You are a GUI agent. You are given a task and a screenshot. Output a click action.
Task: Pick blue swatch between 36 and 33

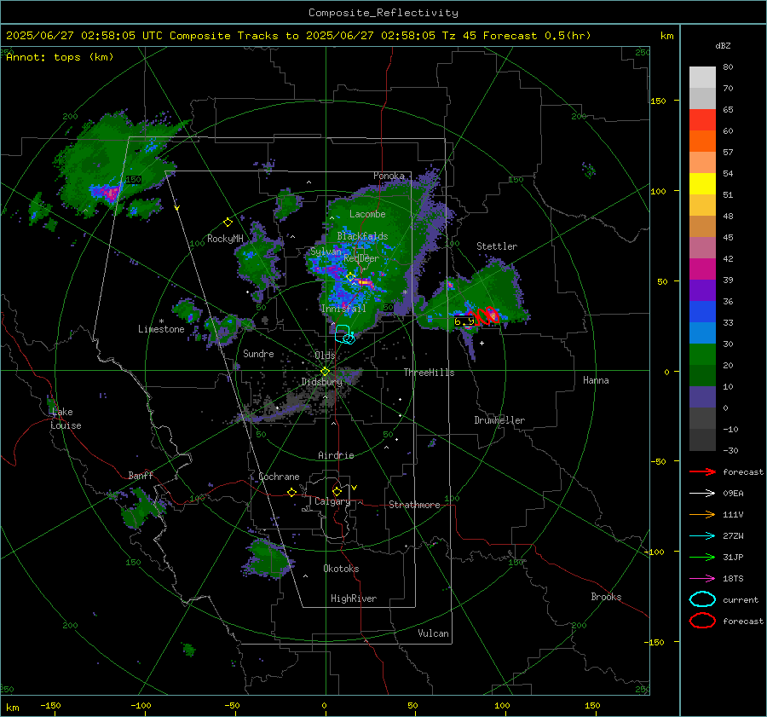coord(702,312)
